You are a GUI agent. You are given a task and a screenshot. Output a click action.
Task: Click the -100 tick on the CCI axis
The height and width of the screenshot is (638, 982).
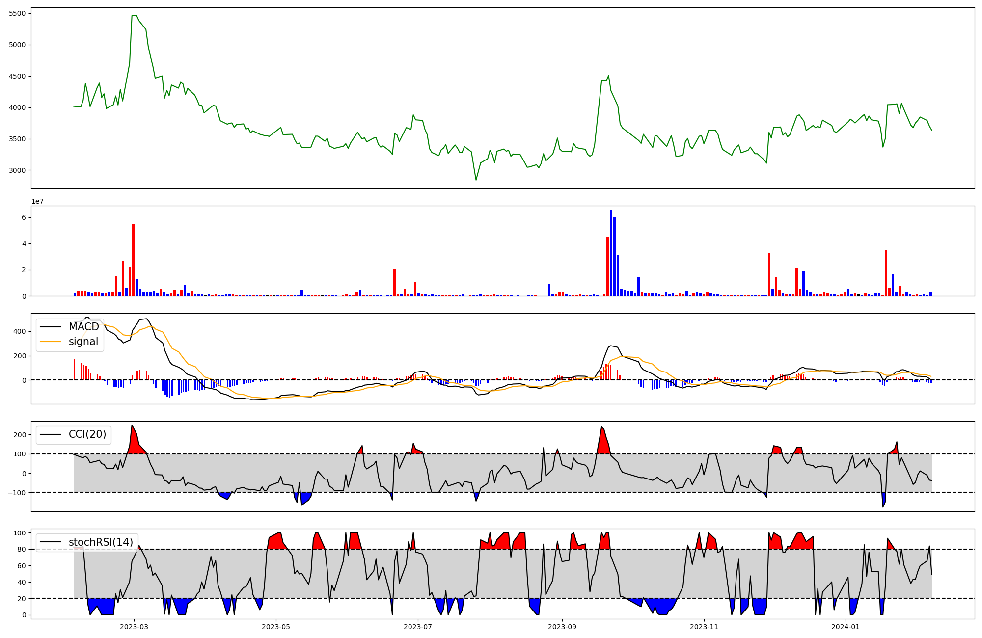[x=17, y=492]
